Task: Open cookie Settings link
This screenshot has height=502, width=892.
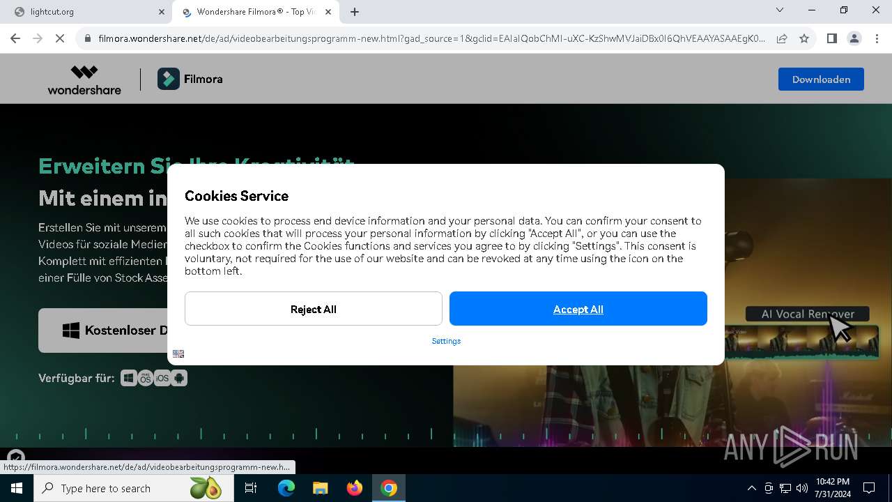Action: pyautogui.click(x=446, y=341)
